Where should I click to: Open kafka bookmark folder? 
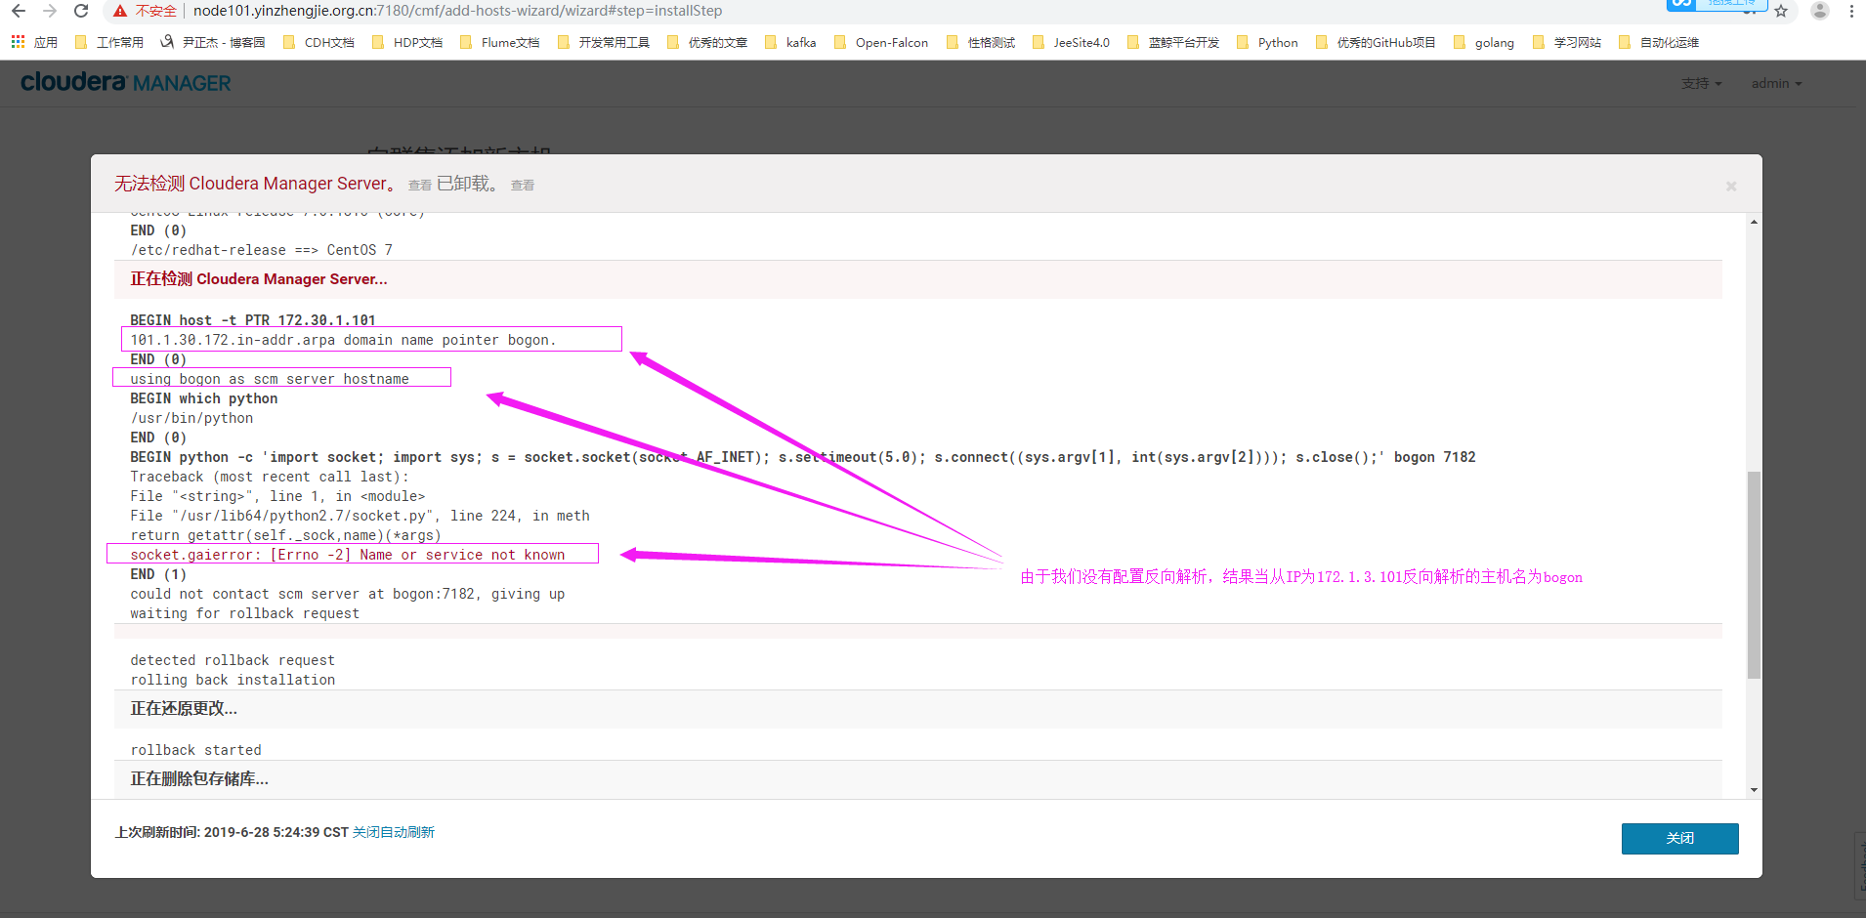click(790, 42)
